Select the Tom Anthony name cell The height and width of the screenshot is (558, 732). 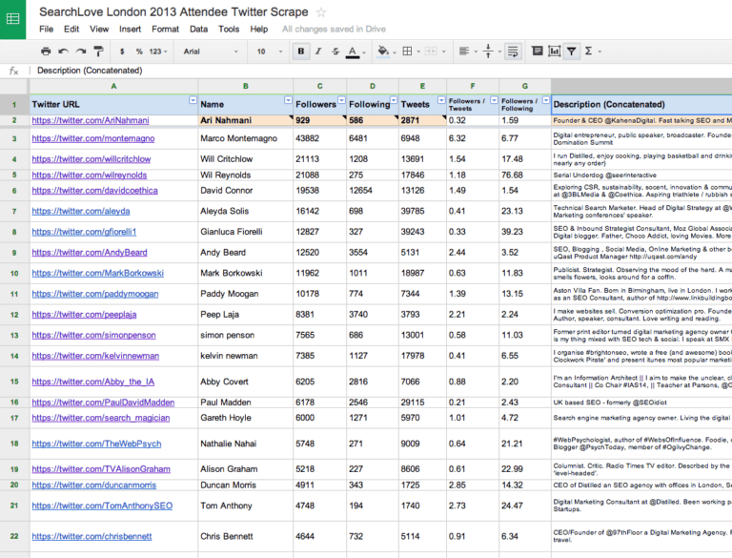[x=246, y=506]
